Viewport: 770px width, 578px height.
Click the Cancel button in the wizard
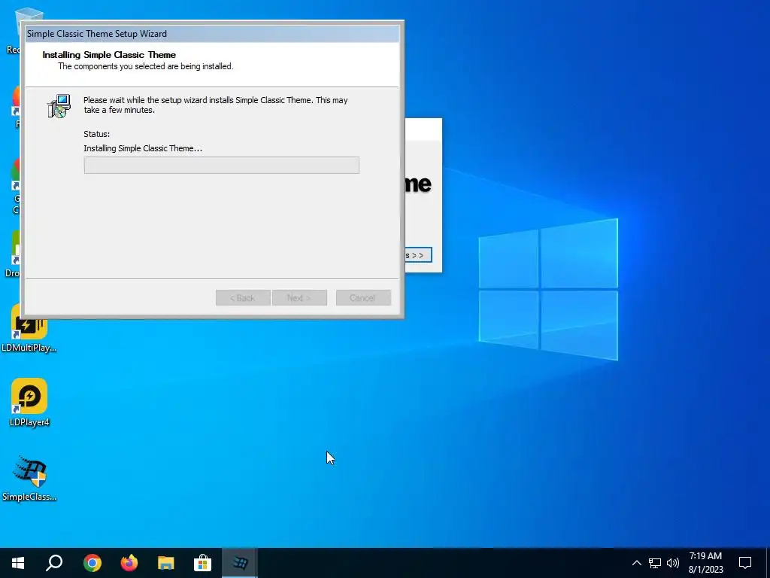363,298
